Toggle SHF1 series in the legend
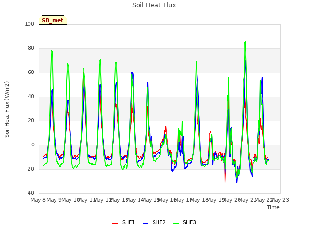309x232 pixels. pyautogui.click(x=124, y=222)
